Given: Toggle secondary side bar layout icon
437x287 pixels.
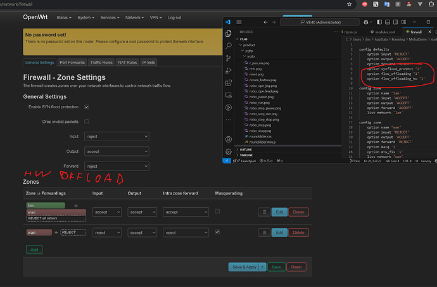Looking at the screenshot, I should [x=395, y=22].
